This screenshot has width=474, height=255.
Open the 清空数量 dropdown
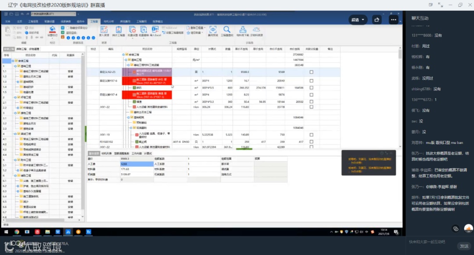[x=202, y=32]
